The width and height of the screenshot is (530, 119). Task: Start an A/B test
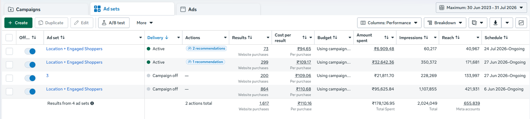[x=114, y=23]
